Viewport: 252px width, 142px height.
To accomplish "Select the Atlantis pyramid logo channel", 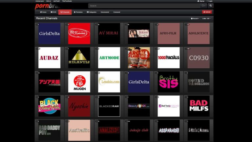I will pyautogui.click(x=79, y=58).
